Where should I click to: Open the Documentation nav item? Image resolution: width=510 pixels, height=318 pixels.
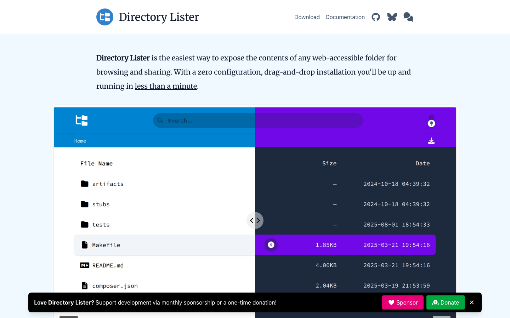(345, 17)
